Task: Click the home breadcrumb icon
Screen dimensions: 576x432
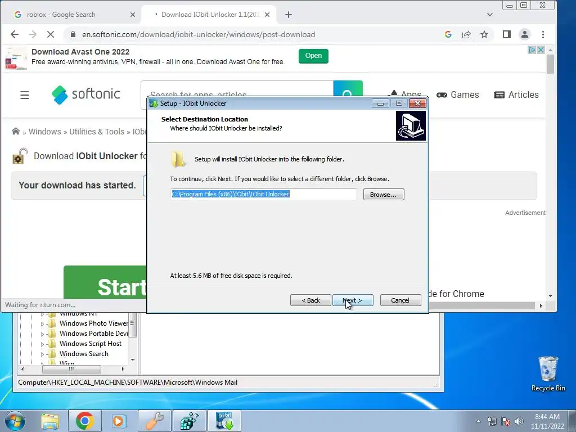Action: (15, 131)
